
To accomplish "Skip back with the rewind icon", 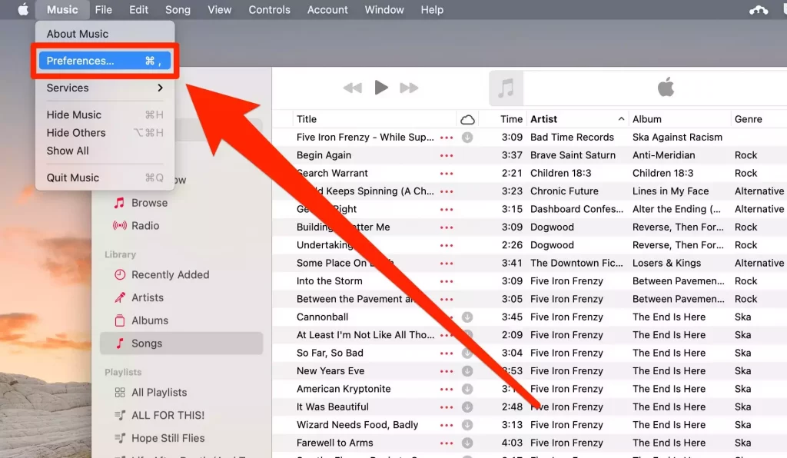I will coord(352,88).
